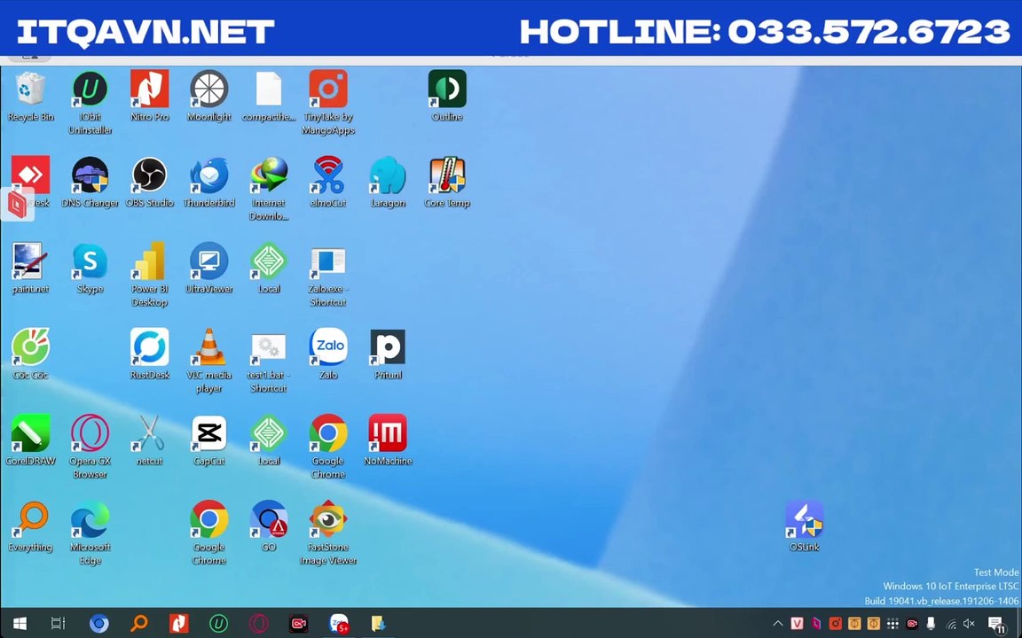1022x638 pixels.
Task: Open the Everything desktop shortcut
Action: (x=30, y=526)
